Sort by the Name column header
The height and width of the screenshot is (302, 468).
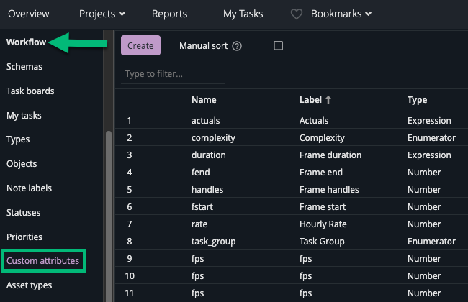point(204,100)
